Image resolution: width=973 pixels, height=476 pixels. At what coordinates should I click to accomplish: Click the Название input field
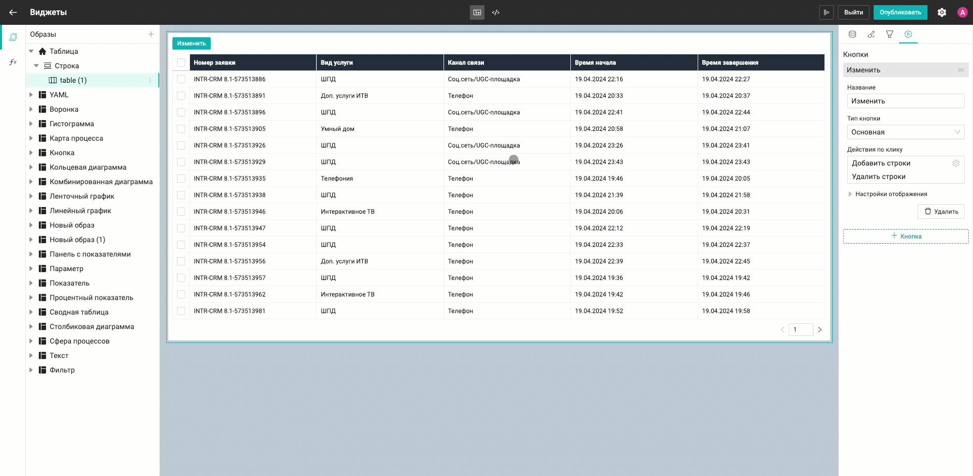[905, 101]
